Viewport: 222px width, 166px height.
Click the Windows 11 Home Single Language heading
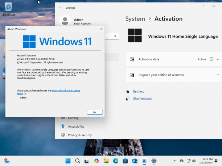pyautogui.click(x=183, y=37)
